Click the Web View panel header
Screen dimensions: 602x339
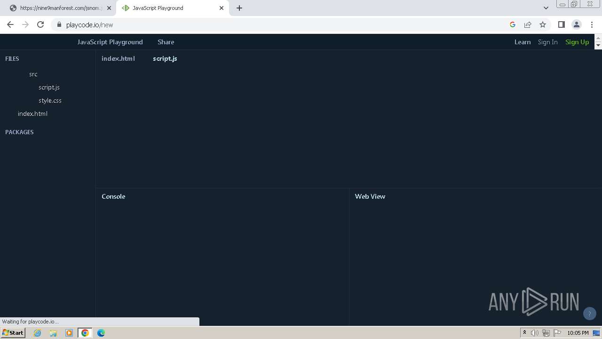pyautogui.click(x=370, y=196)
